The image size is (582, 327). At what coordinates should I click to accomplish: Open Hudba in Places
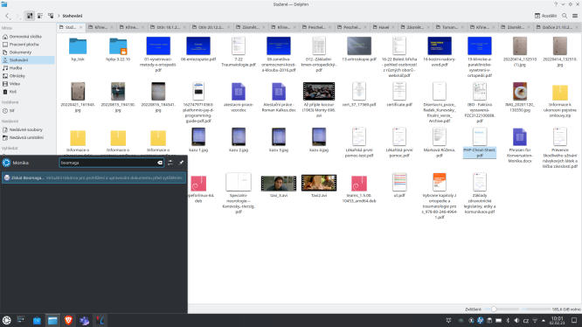(16, 68)
